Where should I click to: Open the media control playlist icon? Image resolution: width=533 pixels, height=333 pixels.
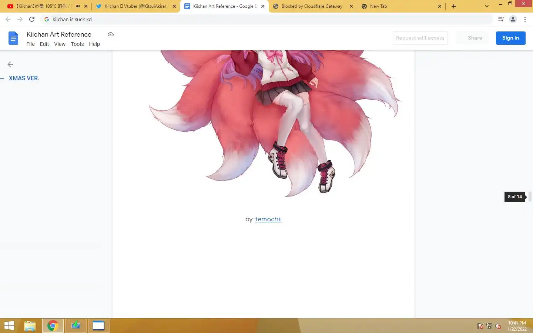(x=501, y=19)
